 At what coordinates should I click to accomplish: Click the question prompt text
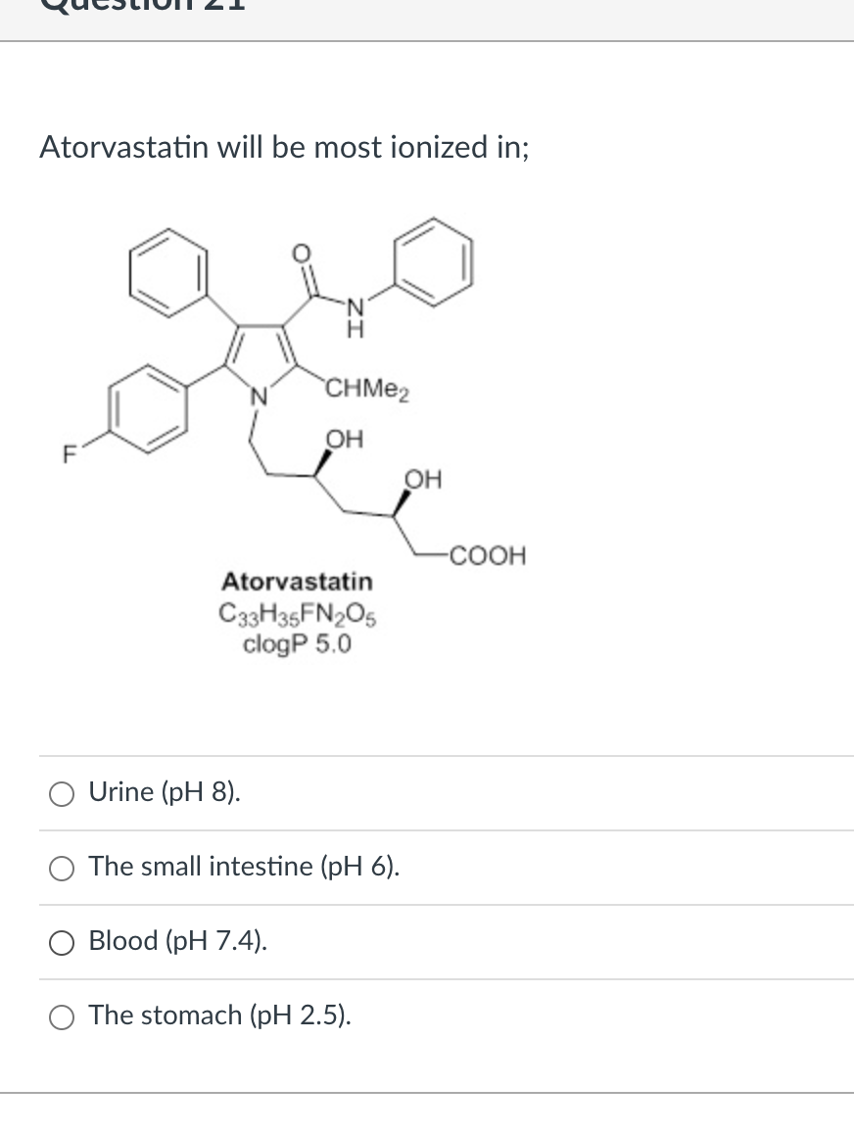click(283, 147)
